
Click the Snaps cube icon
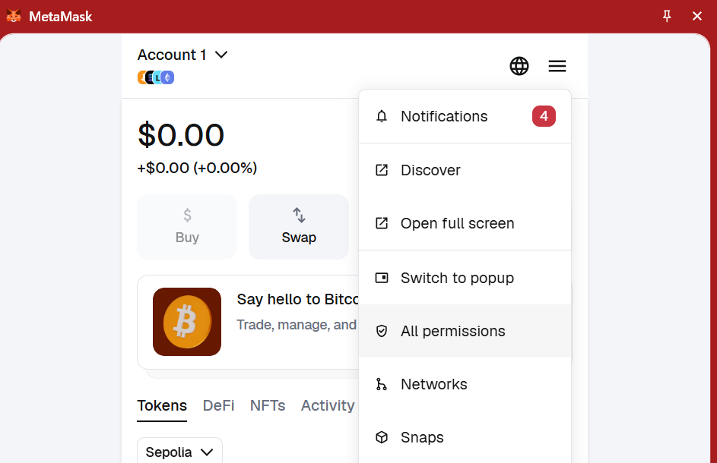[382, 437]
